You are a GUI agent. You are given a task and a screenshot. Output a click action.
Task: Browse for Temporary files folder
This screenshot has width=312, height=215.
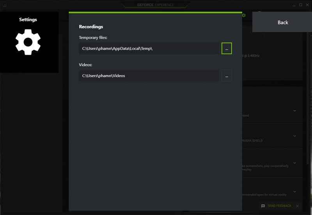point(227,48)
